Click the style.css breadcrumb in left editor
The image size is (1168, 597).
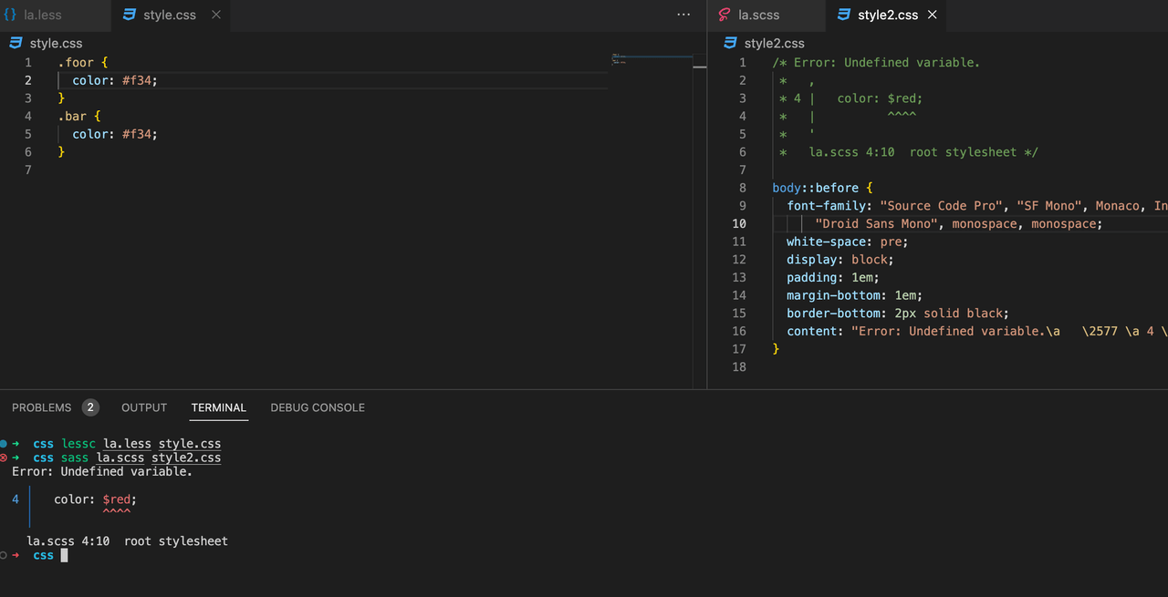pos(47,43)
